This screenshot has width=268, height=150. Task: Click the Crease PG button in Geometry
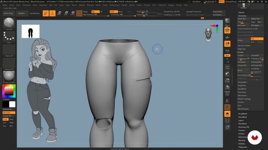tap(244, 65)
